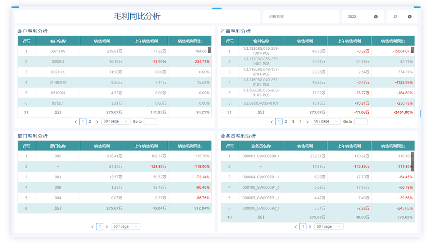
Task: Click the Go to input in 产品毛利分析
Action: (361, 122)
